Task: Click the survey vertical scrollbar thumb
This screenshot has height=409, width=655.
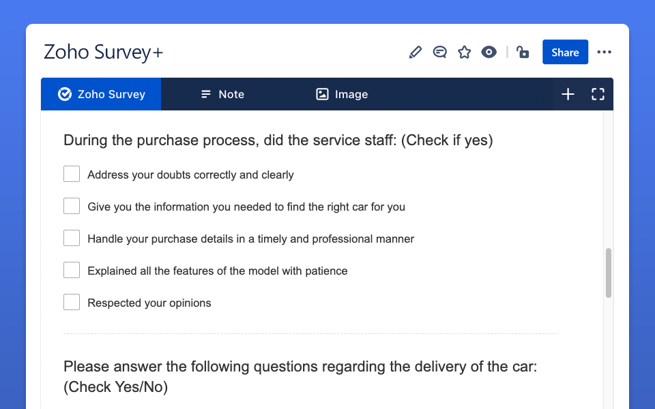Action: (x=609, y=273)
